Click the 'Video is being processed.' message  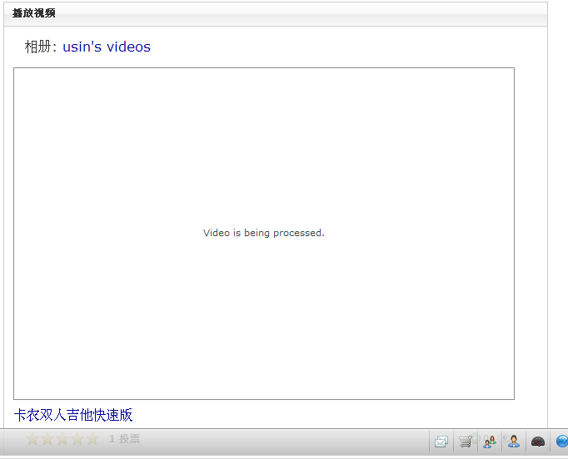(x=263, y=233)
